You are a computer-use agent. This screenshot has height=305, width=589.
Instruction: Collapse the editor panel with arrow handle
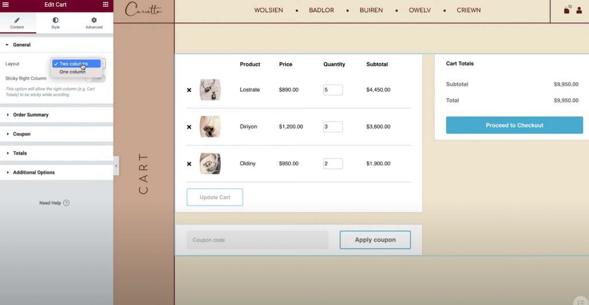(x=116, y=166)
